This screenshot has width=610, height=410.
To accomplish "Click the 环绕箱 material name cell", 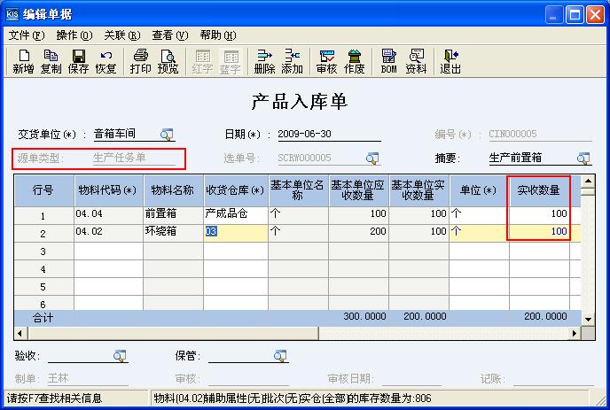I will point(174,232).
